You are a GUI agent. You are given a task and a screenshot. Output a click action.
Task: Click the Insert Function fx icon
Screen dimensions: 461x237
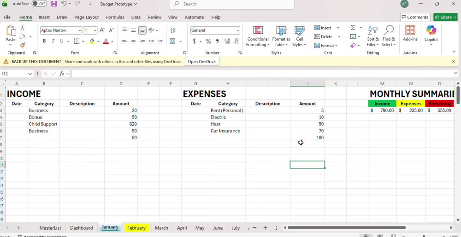(62, 73)
